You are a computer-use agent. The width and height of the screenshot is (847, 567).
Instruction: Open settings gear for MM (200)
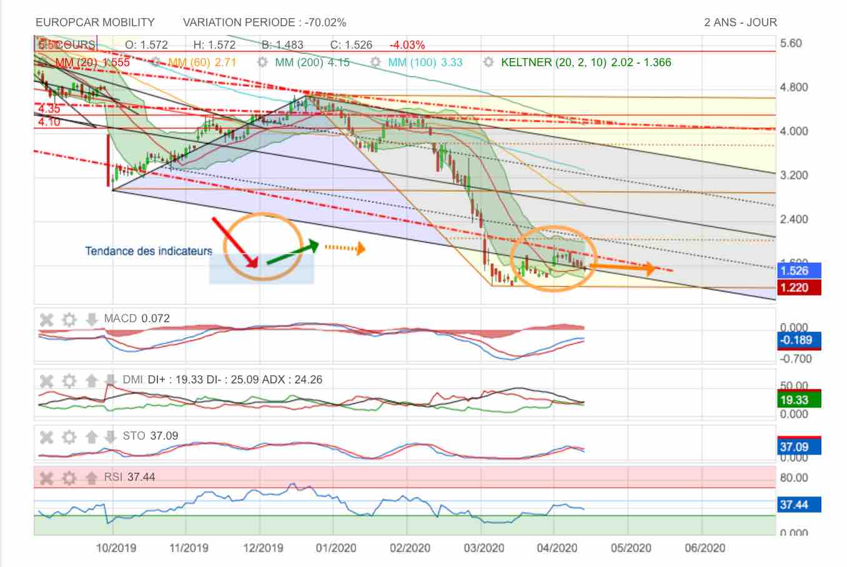click(x=263, y=62)
